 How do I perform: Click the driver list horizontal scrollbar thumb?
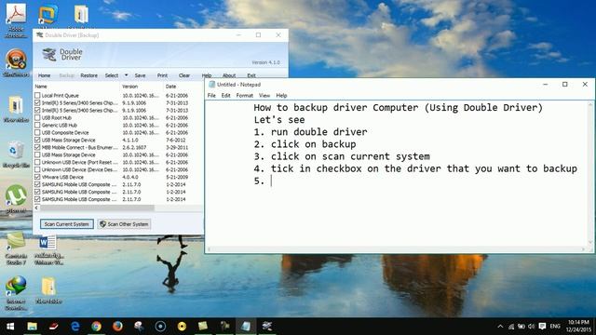pyautogui.click(x=97, y=208)
